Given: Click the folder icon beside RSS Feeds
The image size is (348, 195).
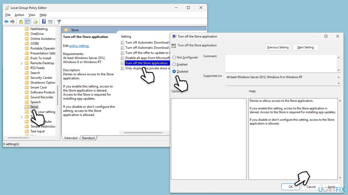Looking at the screenshot, I should [27, 68].
